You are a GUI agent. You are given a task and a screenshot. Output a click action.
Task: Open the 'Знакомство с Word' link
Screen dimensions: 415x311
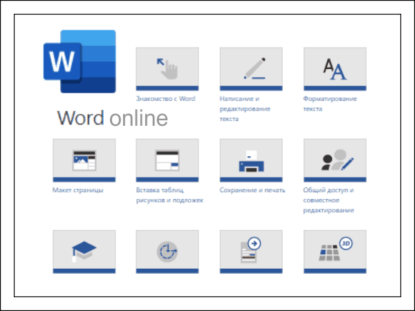[165, 99]
